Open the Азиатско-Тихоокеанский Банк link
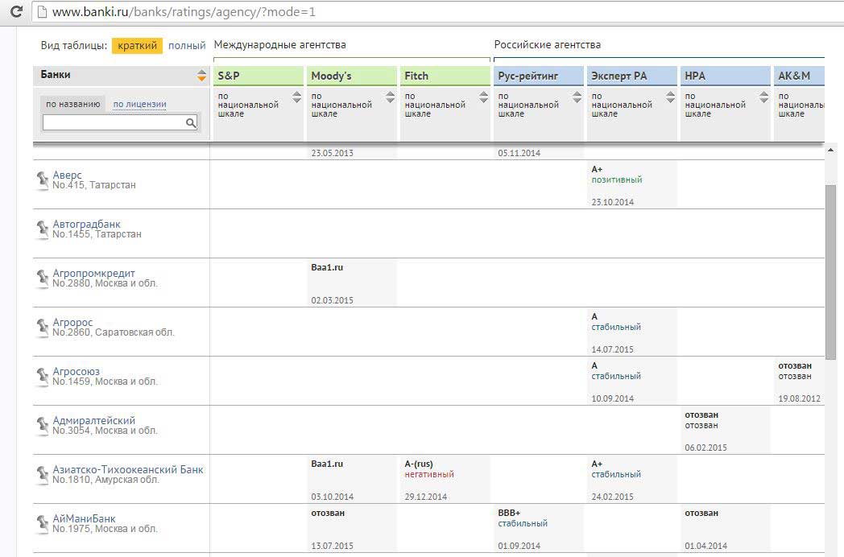 click(x=128, y=469)
